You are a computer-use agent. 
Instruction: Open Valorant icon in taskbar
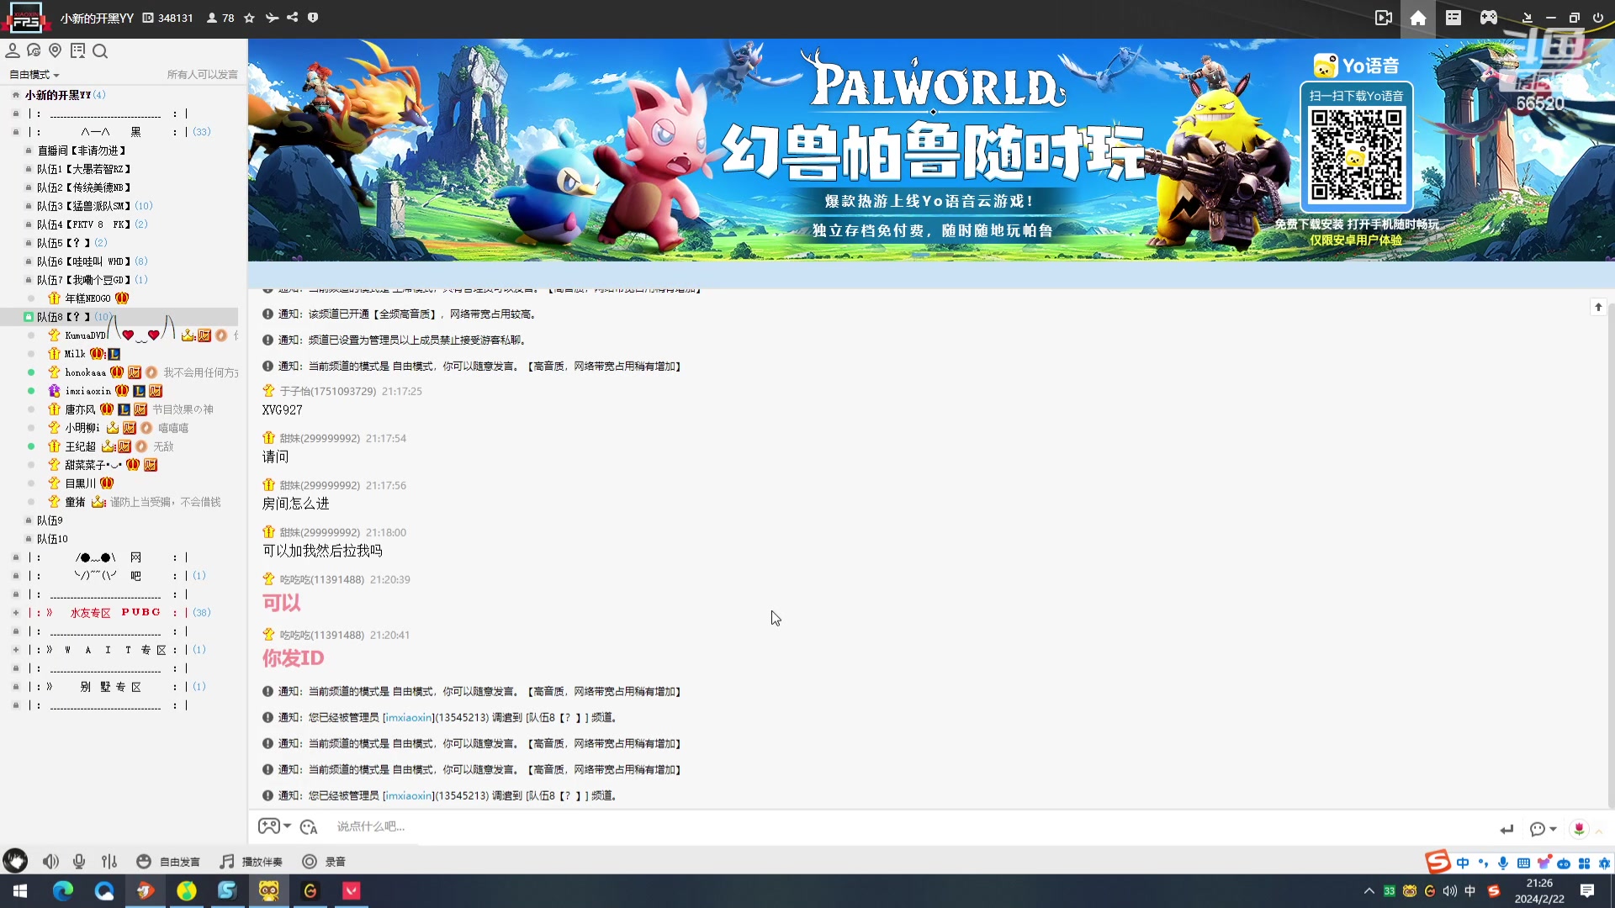click(x=352, y=891)
